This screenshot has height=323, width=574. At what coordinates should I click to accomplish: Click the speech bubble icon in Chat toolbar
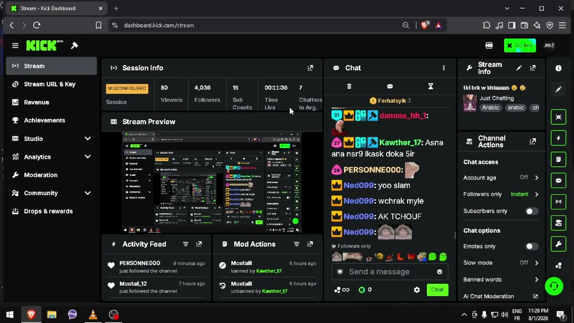coord(390,86)
